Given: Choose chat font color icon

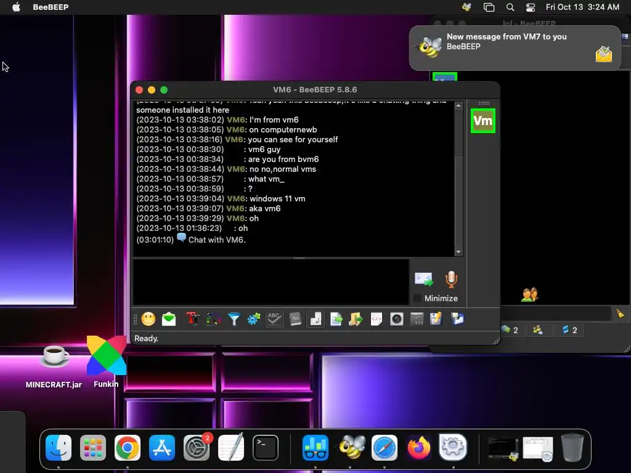Looking at the screenshot, I should [213, 320].
